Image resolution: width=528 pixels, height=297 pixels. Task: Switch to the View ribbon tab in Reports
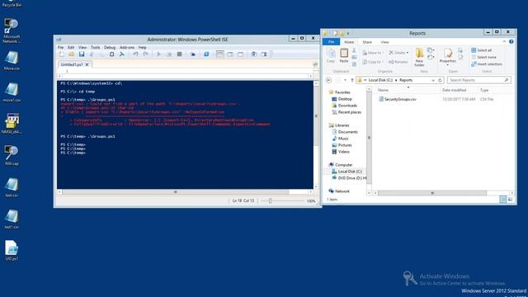pyautogui.click(x=384, y=42)
